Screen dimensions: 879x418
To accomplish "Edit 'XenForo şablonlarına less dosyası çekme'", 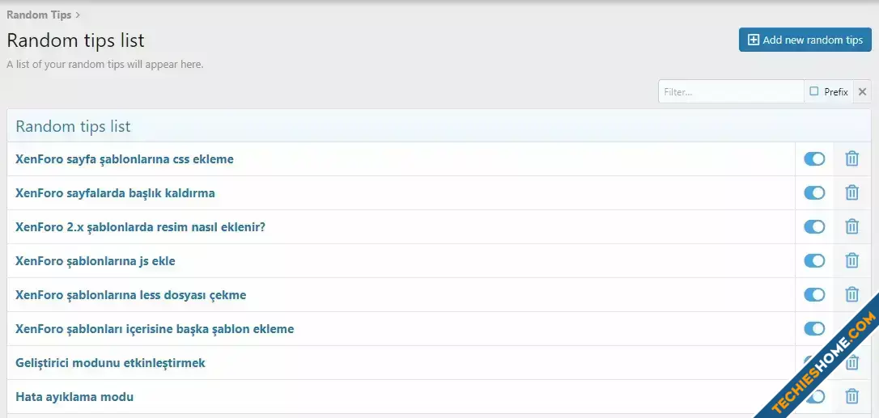I will [x=130, y=295].
